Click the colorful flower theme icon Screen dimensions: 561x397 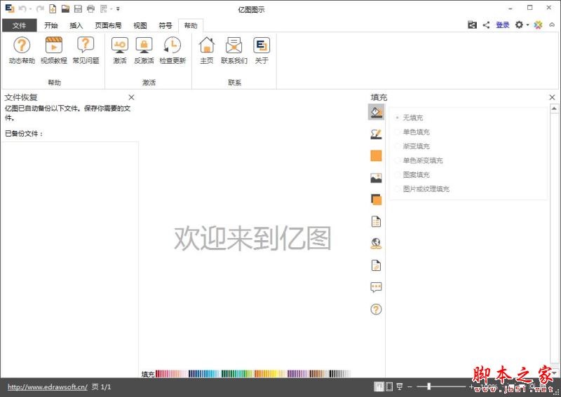538,25
